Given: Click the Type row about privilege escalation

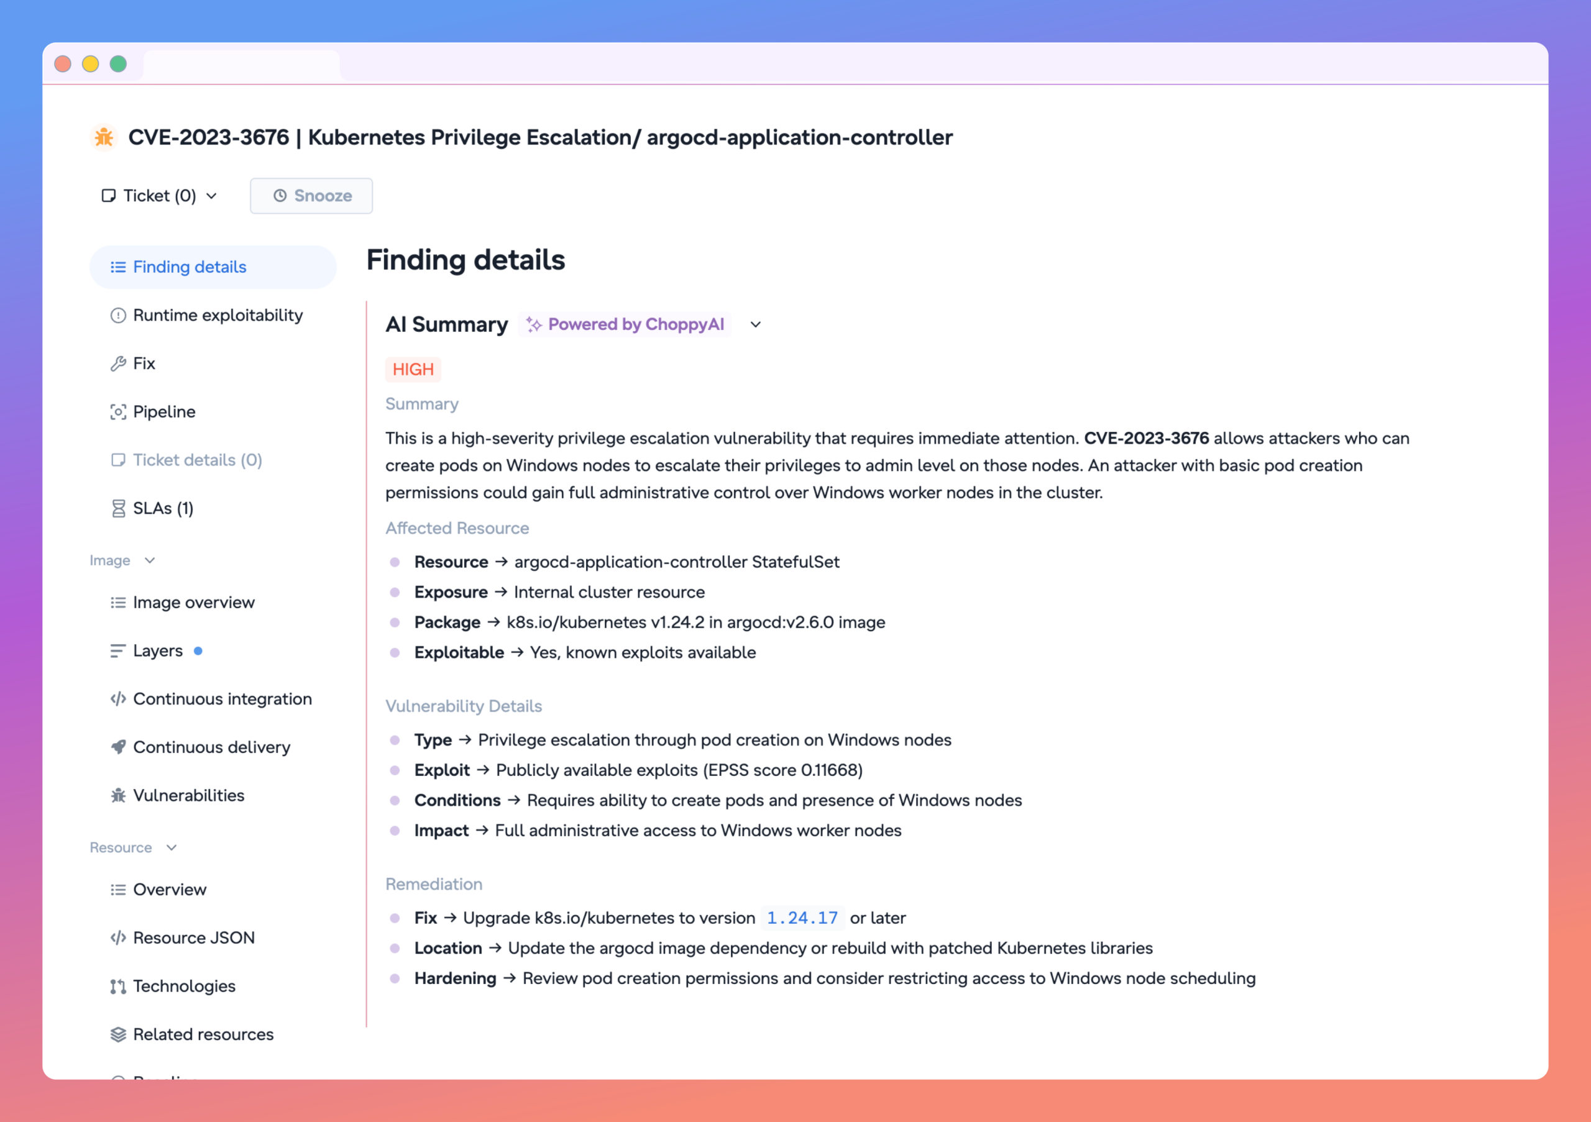Looking at the screenshot, I should point(671,741).
